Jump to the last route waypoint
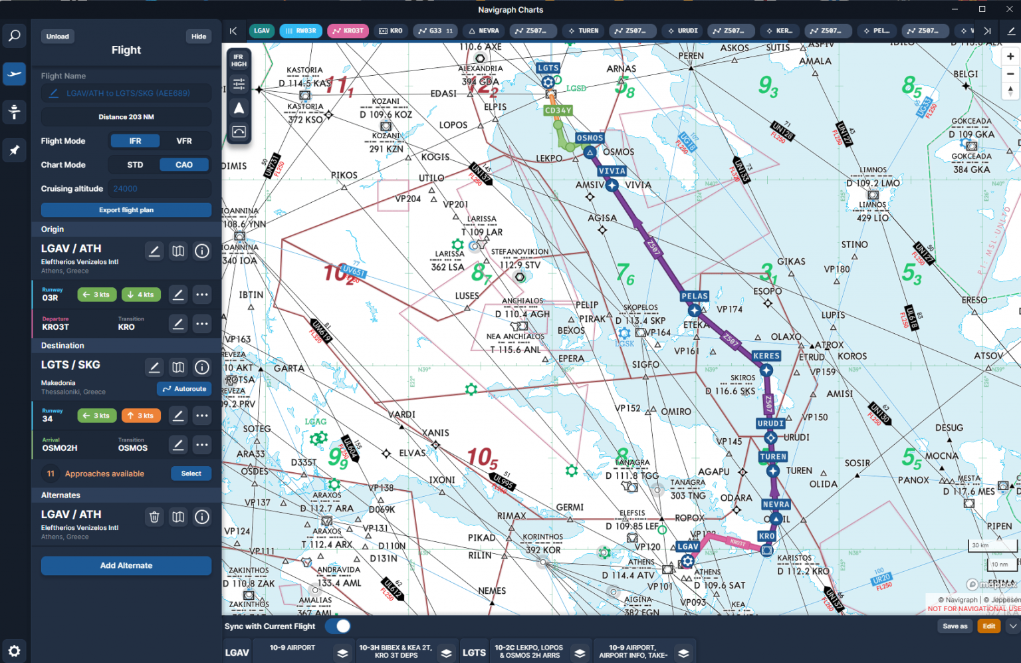Viewport: 1021px width, 663px height. (x=987, y=31)
